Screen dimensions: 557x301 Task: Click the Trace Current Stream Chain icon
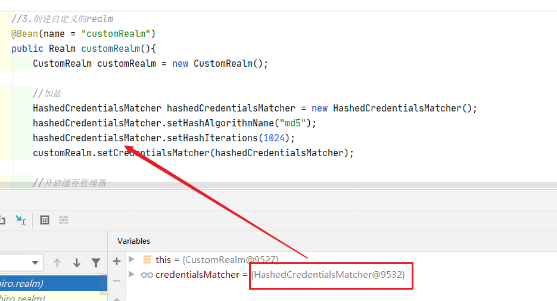(64, 221)
